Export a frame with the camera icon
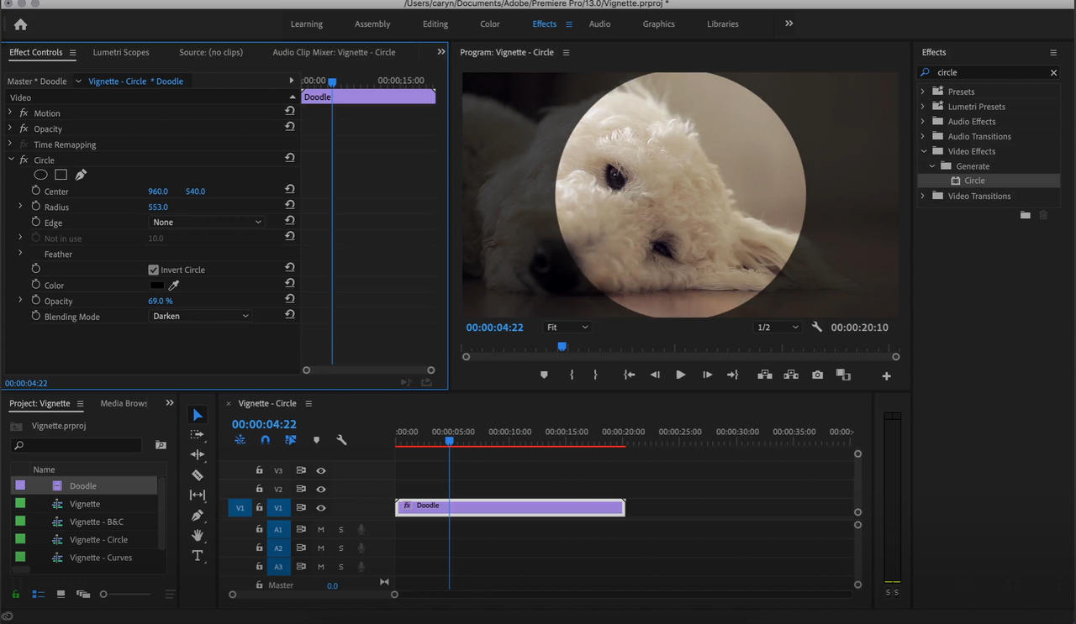 [816, 375]
